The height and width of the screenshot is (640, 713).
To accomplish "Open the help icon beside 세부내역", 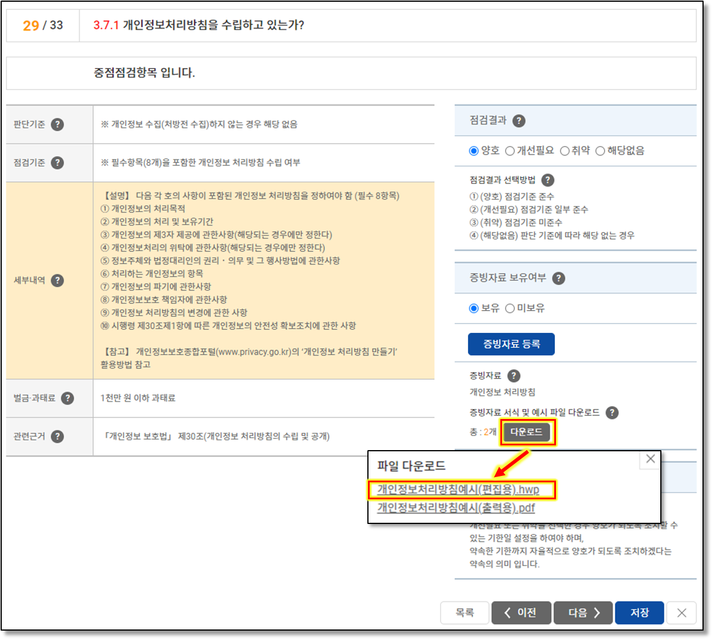I will tap(57, 280).
